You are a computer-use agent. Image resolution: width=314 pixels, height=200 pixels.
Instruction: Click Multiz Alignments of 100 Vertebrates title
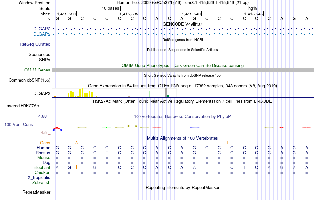coord(182,138)
